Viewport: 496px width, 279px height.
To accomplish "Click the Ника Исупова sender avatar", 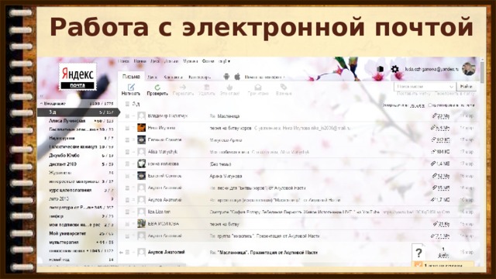I will click(141, 128).
